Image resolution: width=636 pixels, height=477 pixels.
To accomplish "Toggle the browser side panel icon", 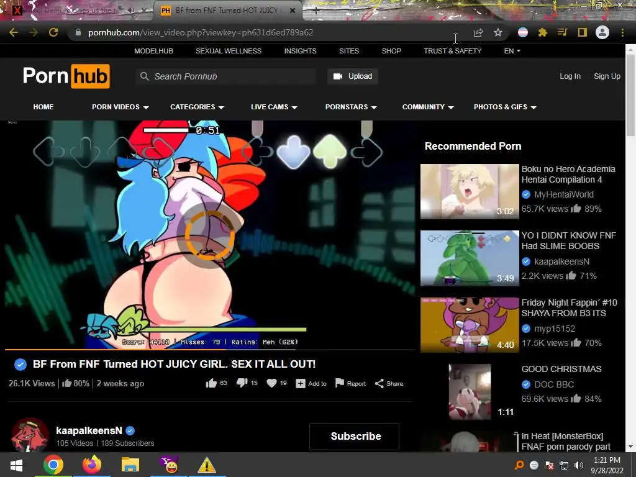I will [583, 32].
